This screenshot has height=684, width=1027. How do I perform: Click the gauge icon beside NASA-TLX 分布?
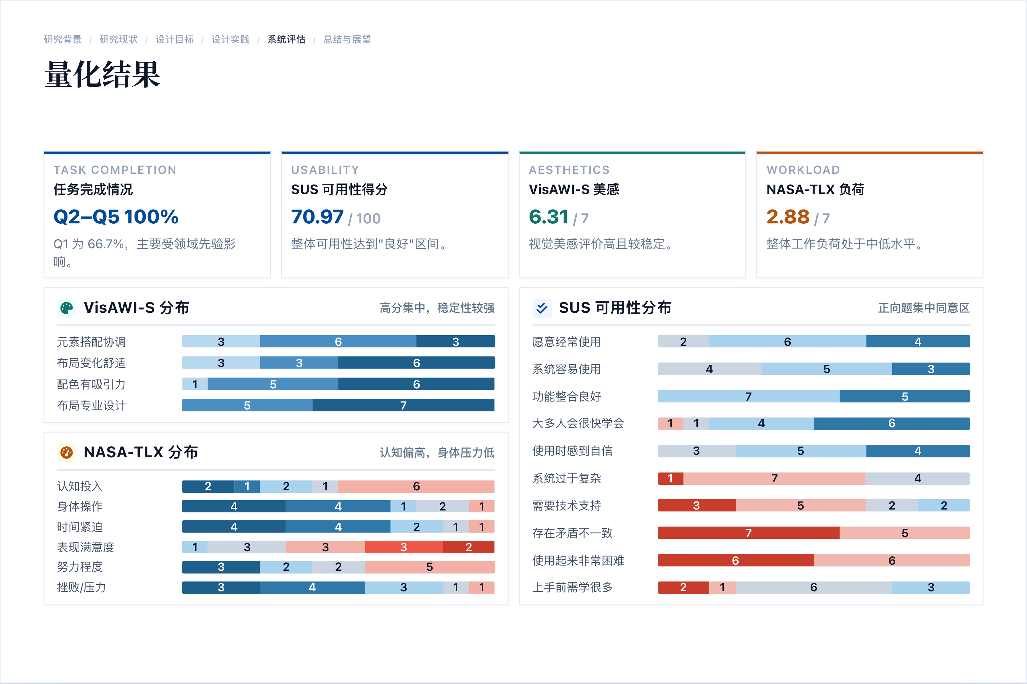66,452
